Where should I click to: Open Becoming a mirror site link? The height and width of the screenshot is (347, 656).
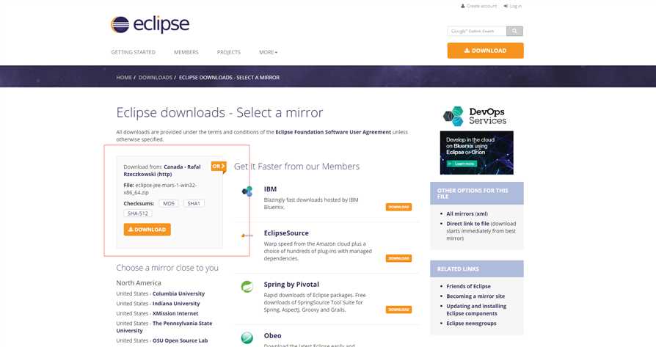(475, 296)
